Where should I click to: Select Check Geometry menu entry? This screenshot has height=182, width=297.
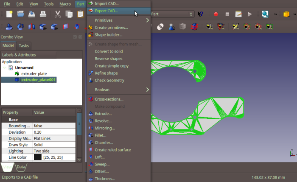tap(119, 80)
